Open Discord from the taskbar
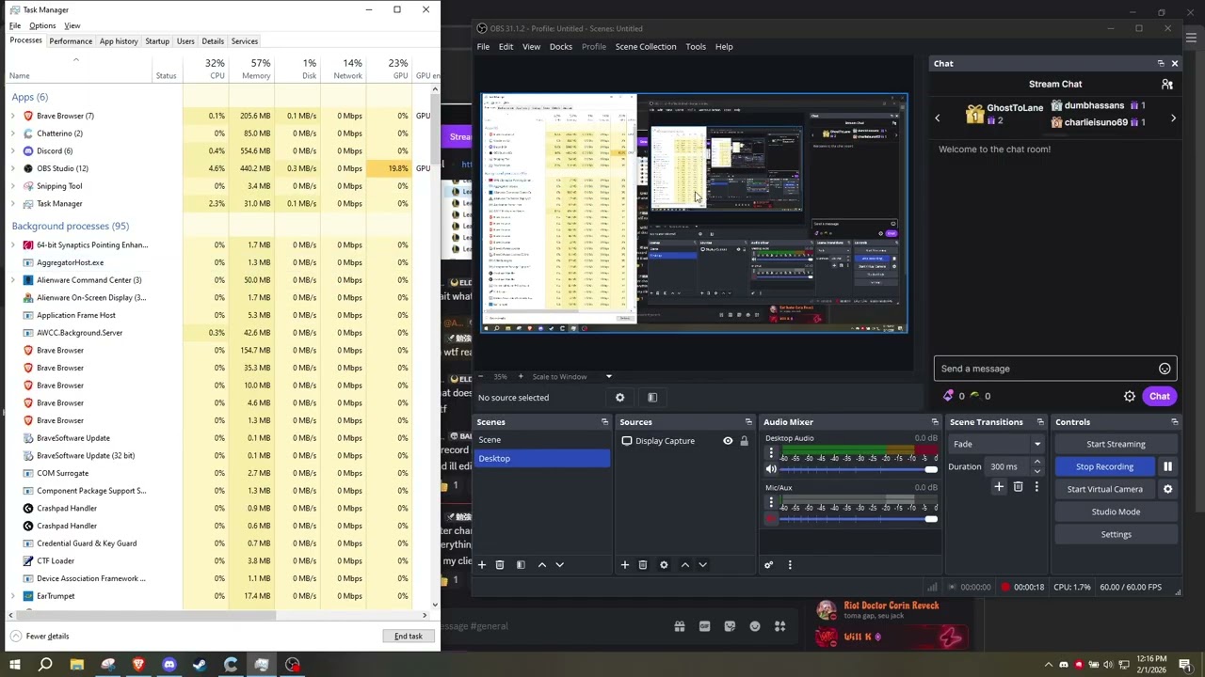This screenshot has height=677, width=1205. pos(169,665)
